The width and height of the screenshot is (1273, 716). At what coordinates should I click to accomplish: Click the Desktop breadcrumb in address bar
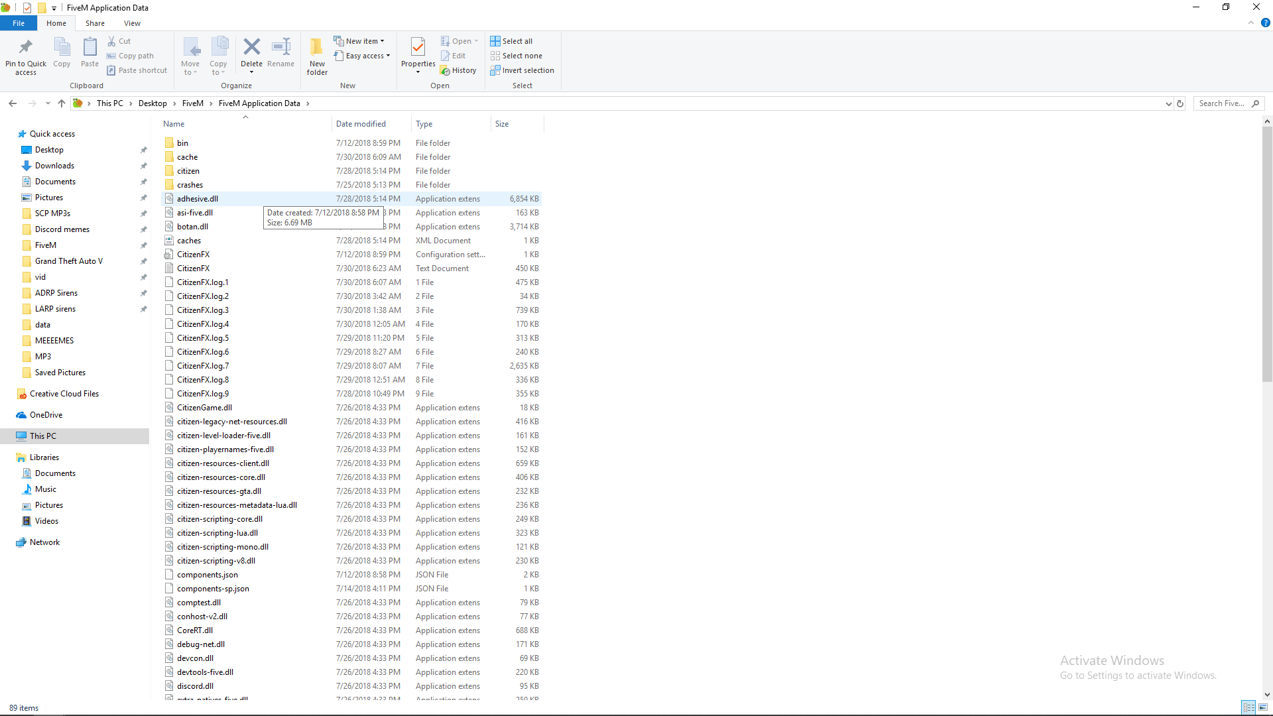coord(152,103)
